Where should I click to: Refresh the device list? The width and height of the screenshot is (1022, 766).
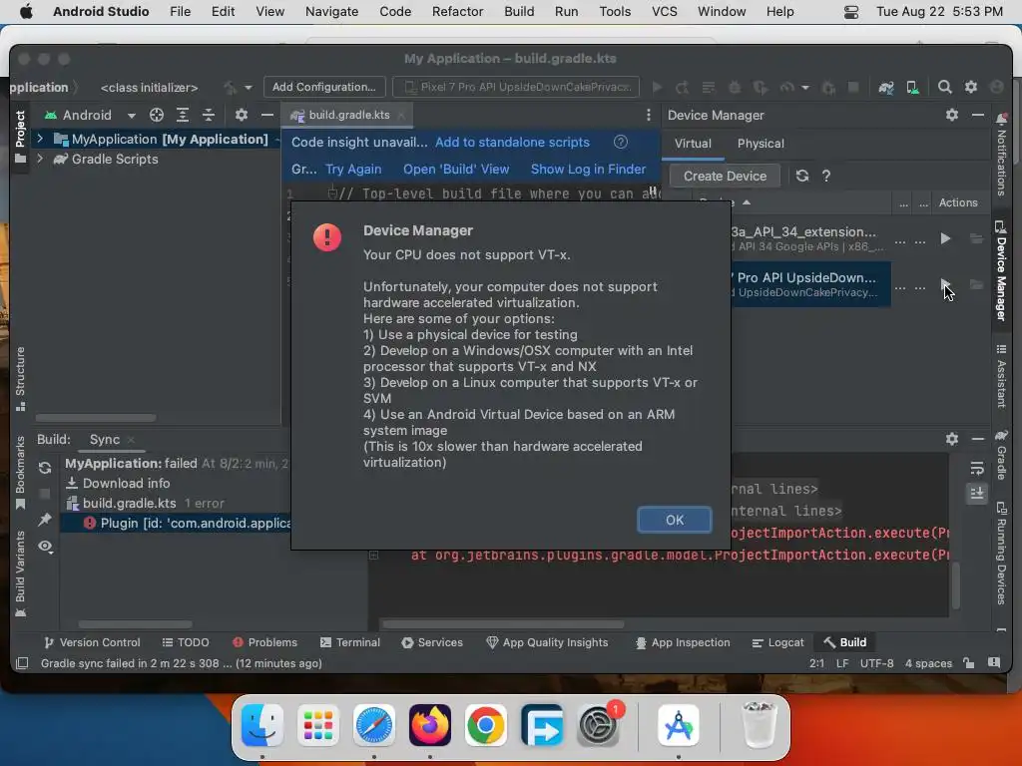pyautogui.click(x=802, y=176)
